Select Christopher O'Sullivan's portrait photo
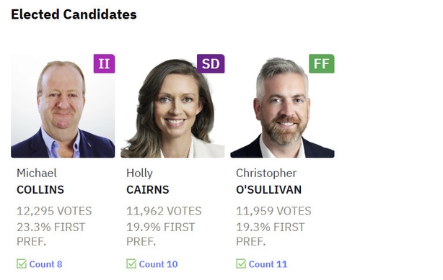The width and height of the screenshot is (443, 280). pyautogui.click(x=282, y=106)
